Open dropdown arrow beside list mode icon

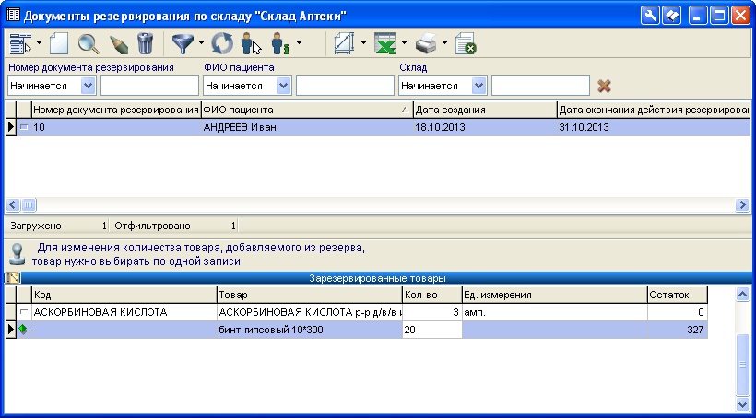[x=40, y=43]
